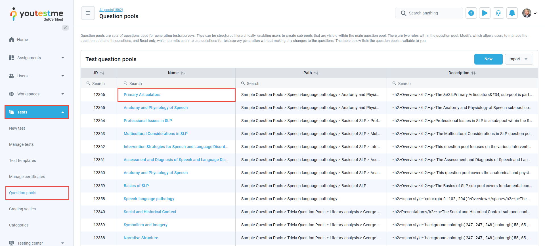Open Grading scales menu item

(22, 209)
